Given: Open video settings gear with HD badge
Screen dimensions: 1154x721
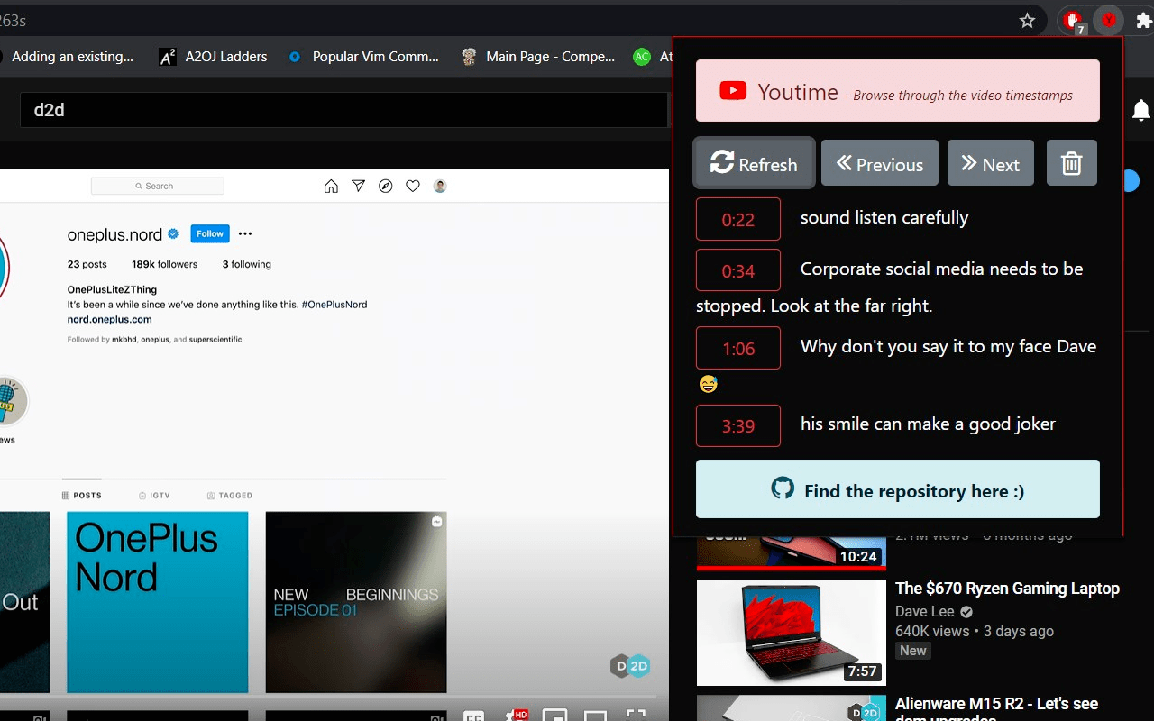Looking at the screenshot, I should coord(516,716).
